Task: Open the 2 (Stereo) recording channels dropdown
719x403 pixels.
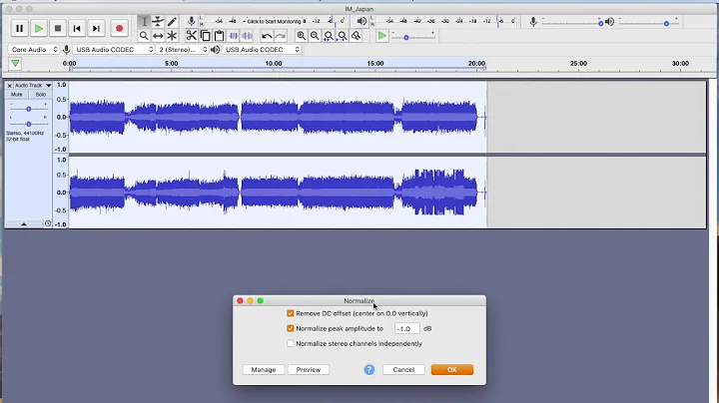Action: click(x=183, y=50)
